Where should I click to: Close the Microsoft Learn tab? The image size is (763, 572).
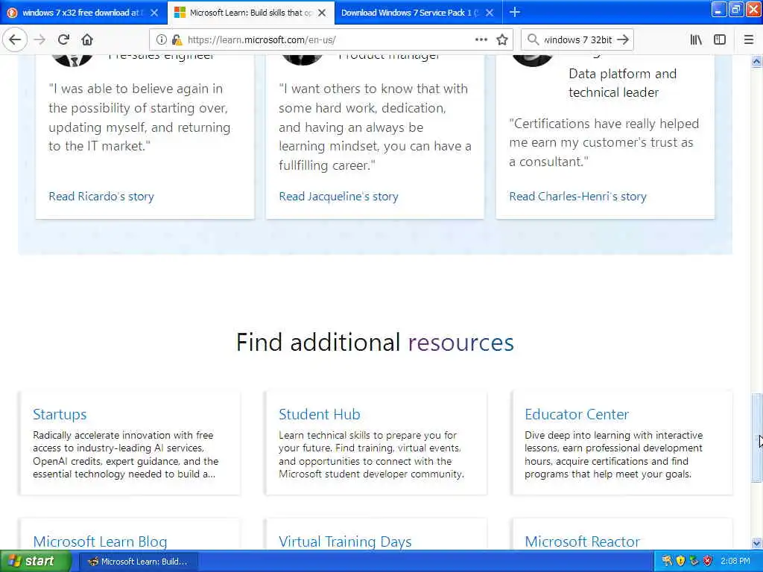click(322, 13)
